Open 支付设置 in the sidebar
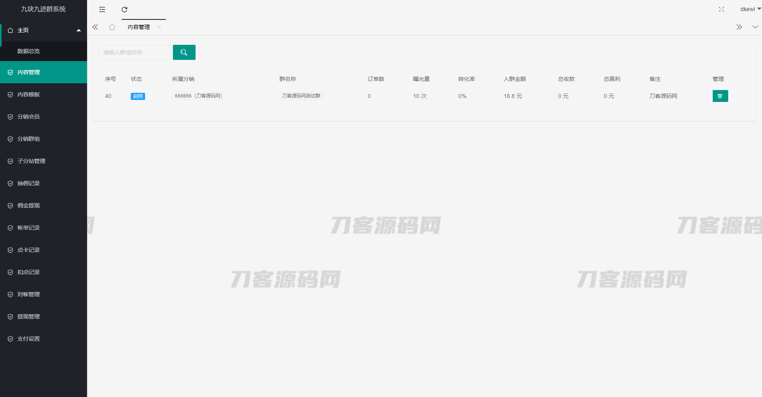 tap(29, 339)
